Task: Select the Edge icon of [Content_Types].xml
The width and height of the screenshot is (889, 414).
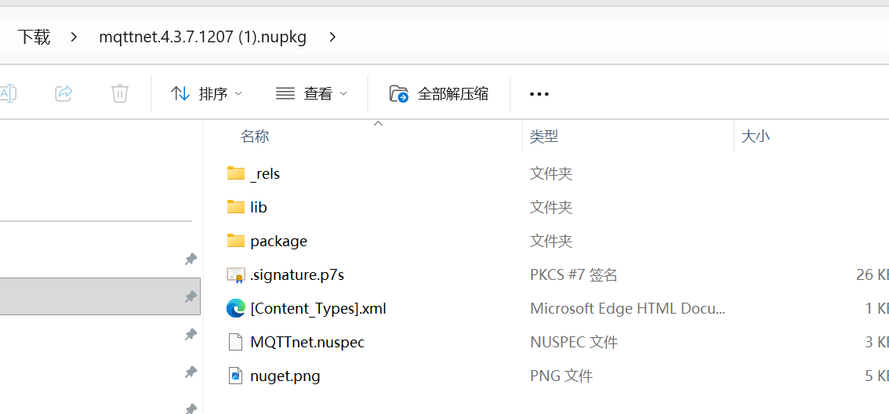Action: tap(235, 308)
